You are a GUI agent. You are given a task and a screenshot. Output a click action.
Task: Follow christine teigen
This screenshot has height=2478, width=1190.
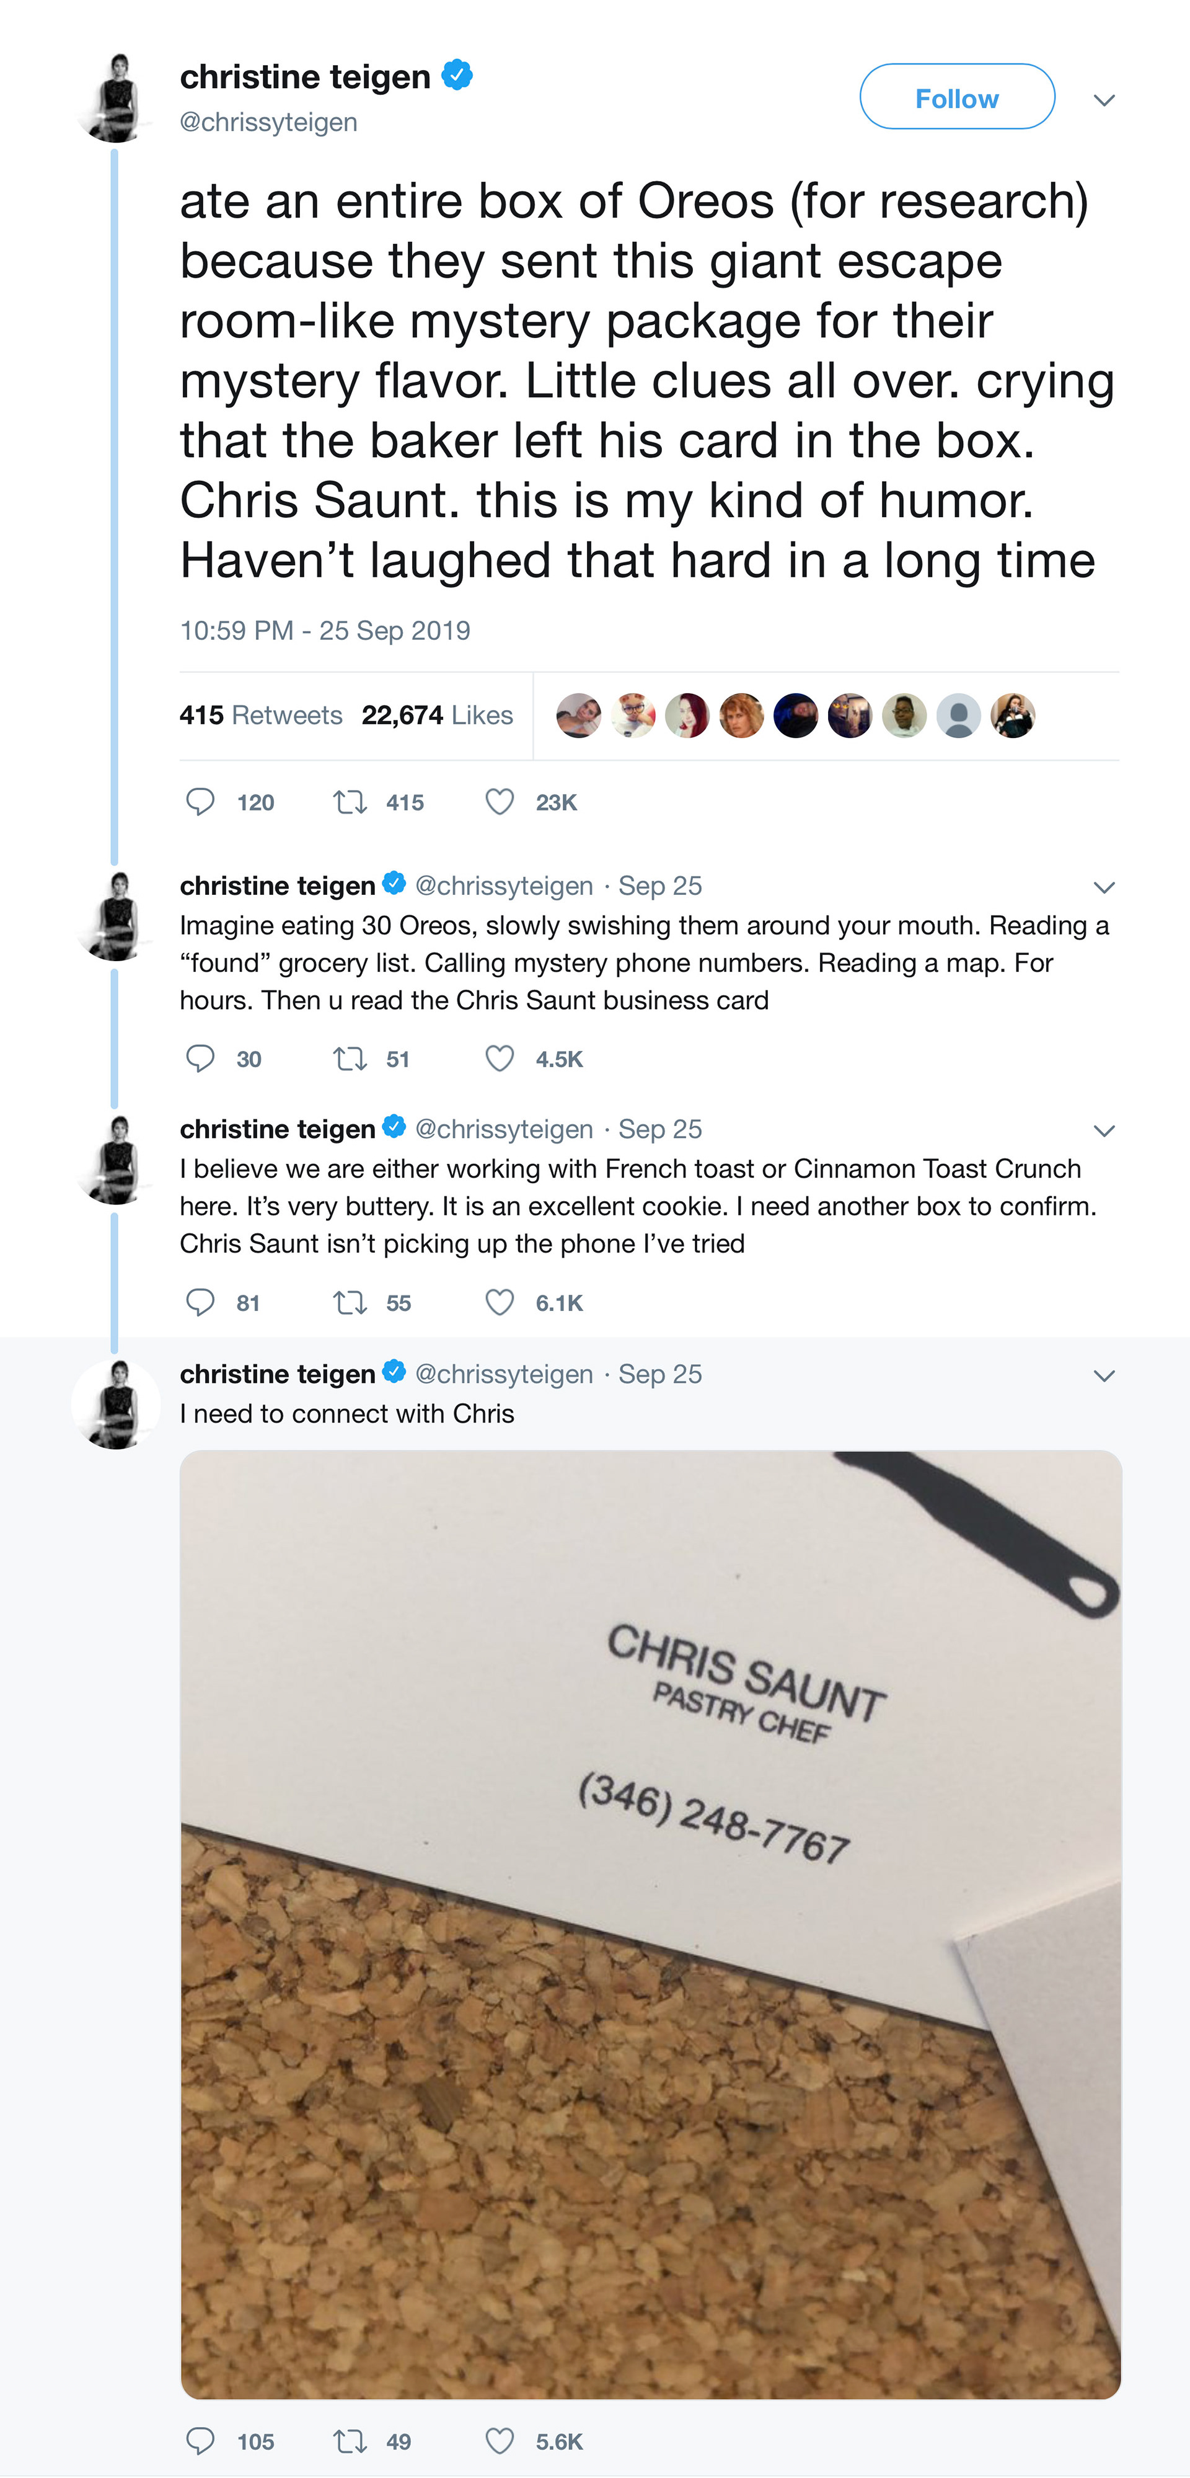pos(956,97)
